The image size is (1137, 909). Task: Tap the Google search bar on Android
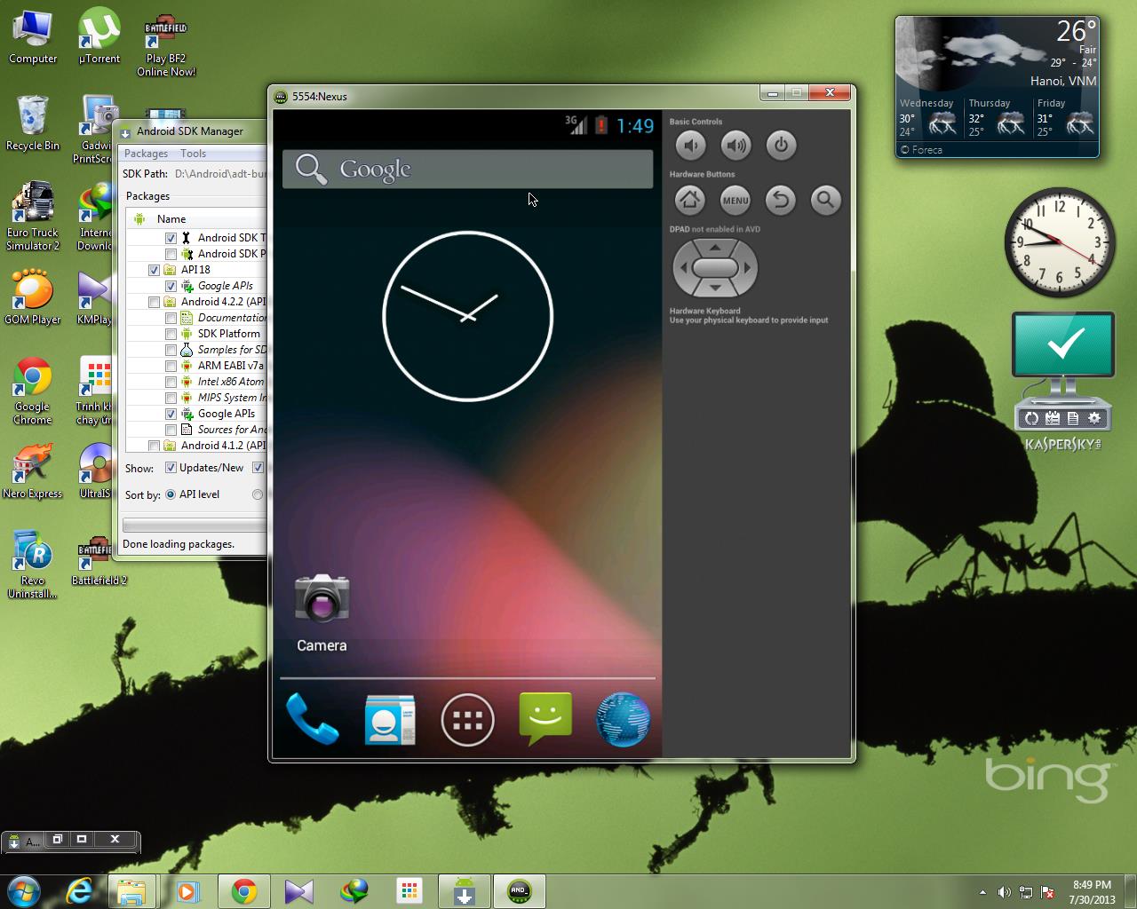(x=467, y=169)
